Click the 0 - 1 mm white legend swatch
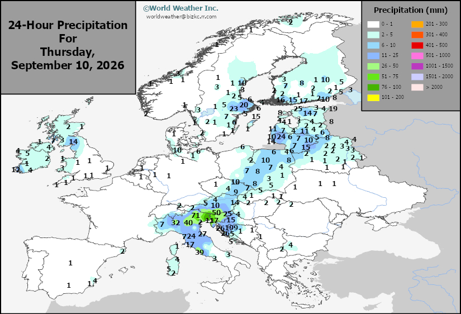The image size is (461, 314). coord(373,24)
